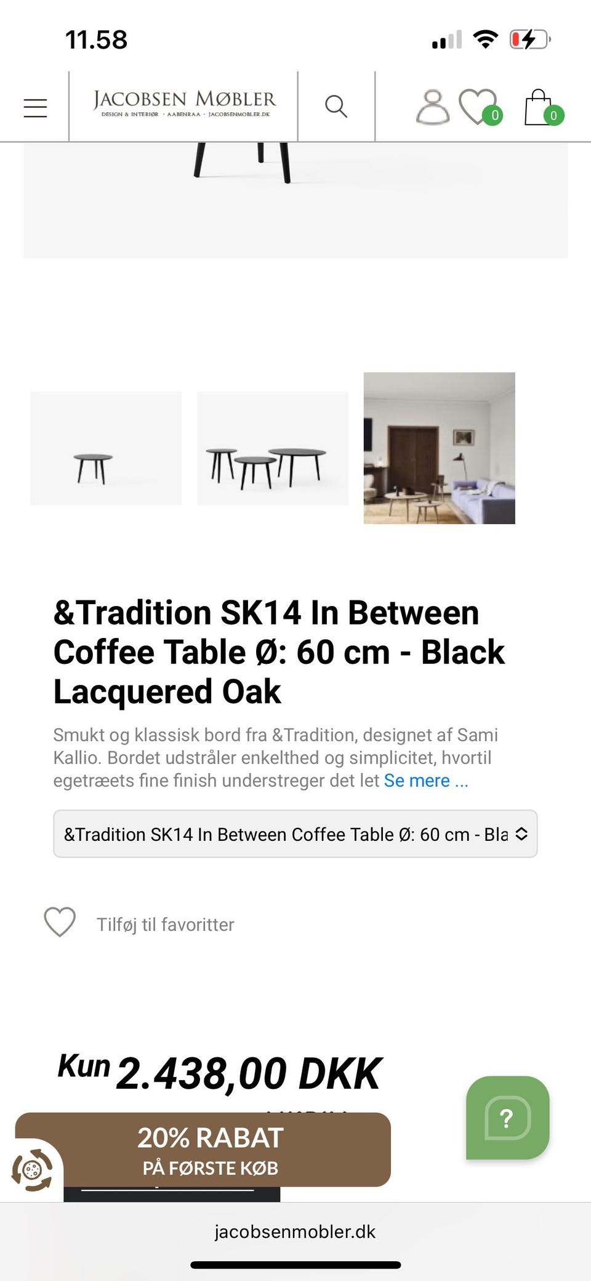
Task: Open the user account icon
Action: pos(432,107)
